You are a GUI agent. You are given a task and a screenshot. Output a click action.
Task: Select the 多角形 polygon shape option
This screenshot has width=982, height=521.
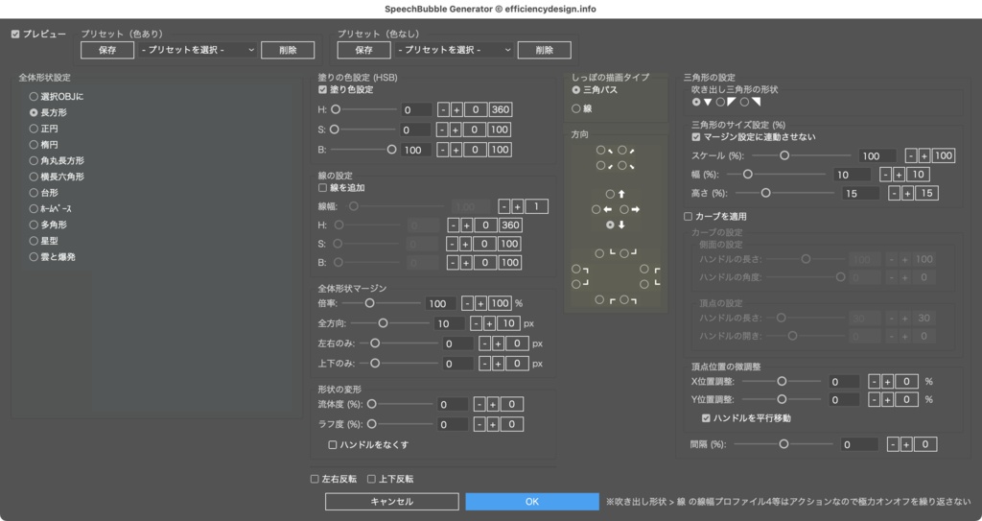click(34, 225)
